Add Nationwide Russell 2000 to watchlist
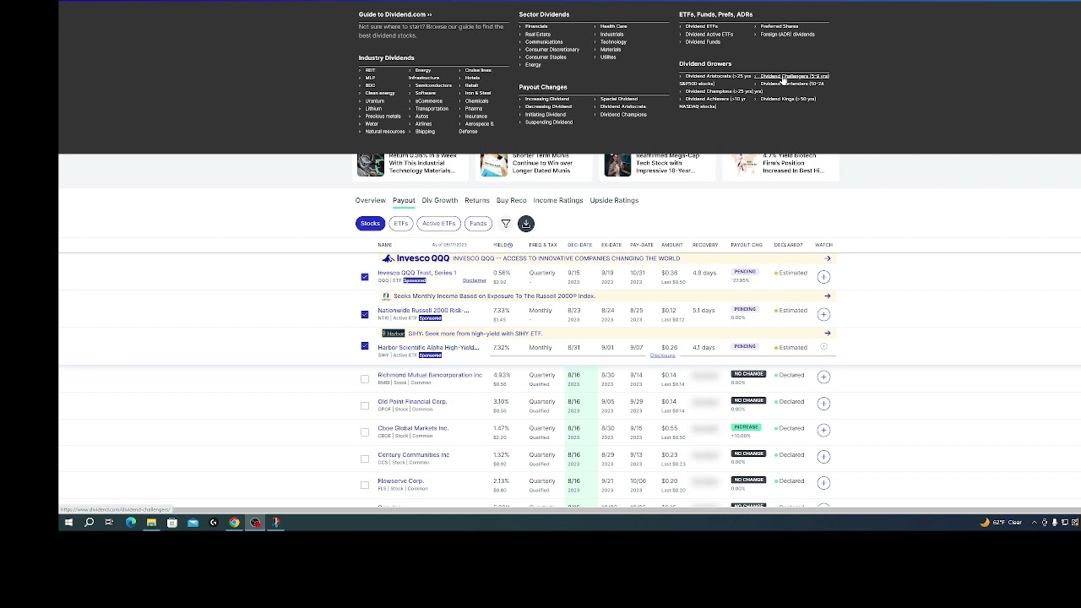The image size is (1081, 608). pyautogui.click(x=823, y=314)
